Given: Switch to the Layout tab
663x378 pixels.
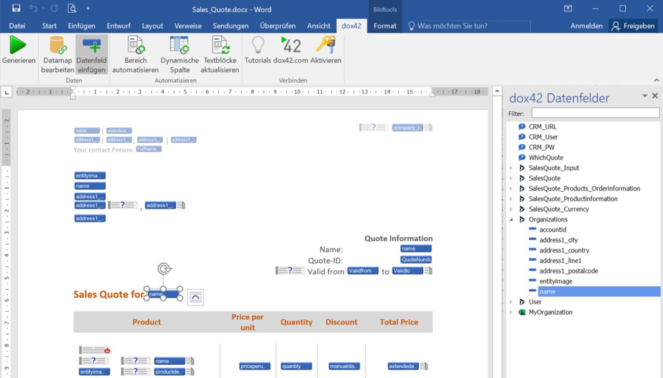Looking at the screenshot, I should coord(152,26).
